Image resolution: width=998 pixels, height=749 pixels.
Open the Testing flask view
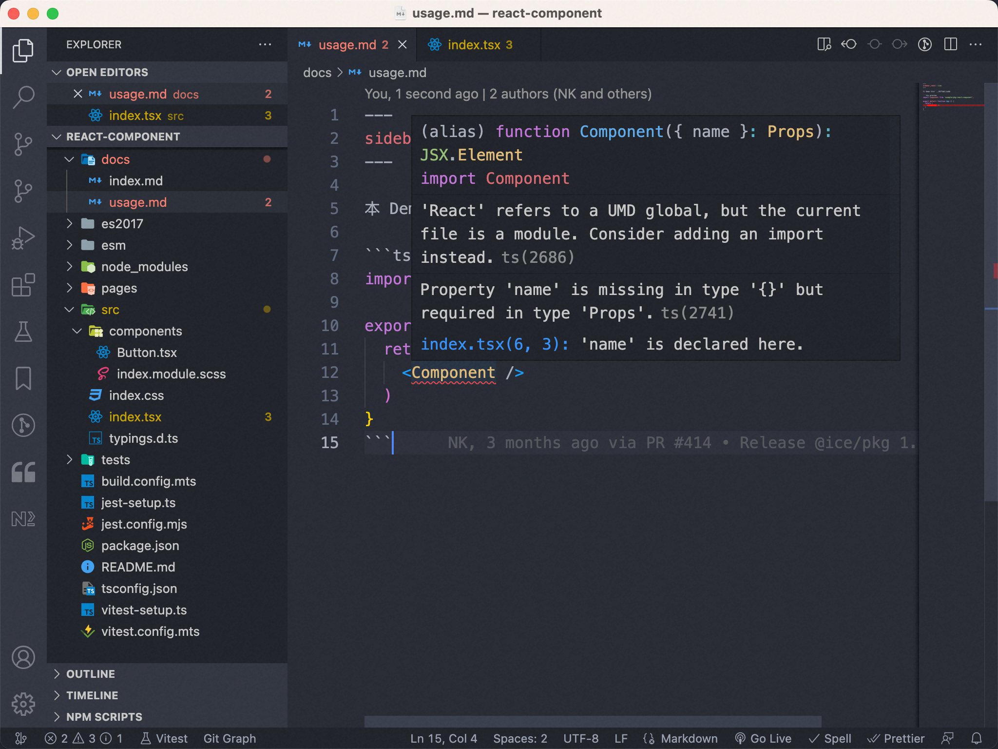23,332
